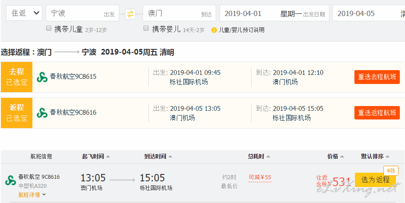Click the 531 round-trip price
The height and width of the screenshot is (203, 405).
341,182
